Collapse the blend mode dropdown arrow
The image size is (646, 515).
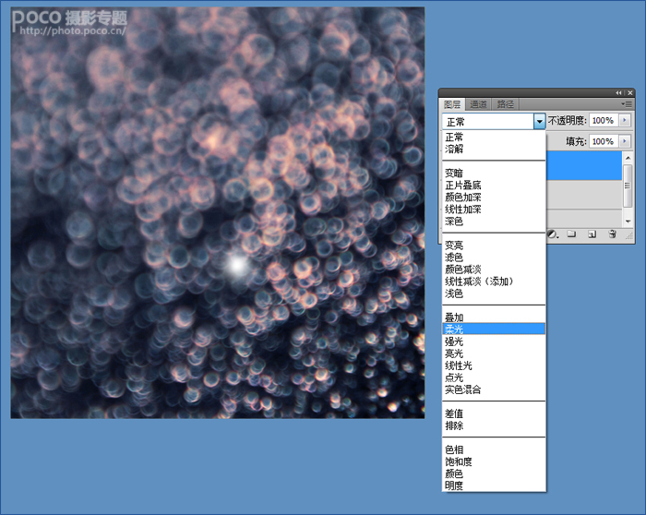click(x=539, y=122)
